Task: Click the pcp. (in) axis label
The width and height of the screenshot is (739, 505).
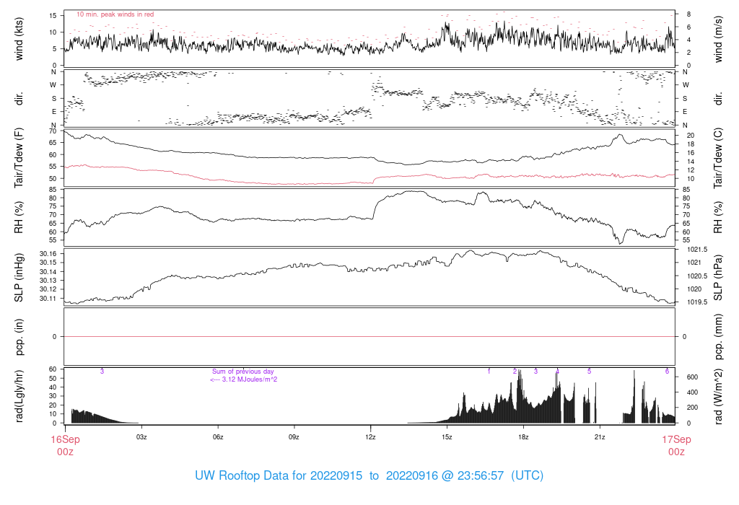Action: (x=19, y=336)
